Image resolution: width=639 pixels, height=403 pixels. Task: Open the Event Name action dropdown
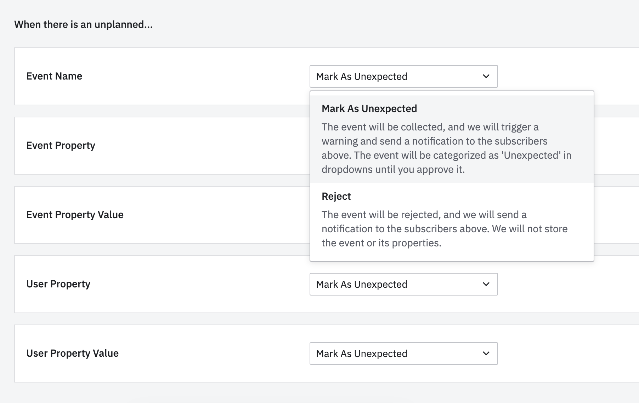coord(403,76)
